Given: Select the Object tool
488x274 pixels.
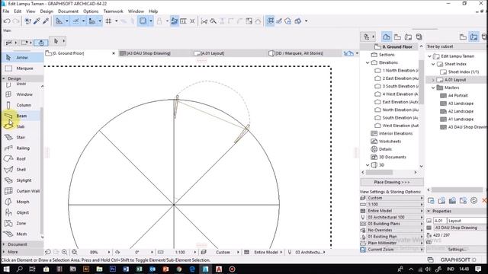Looking at the screenshot, I should tap(22, 212).
